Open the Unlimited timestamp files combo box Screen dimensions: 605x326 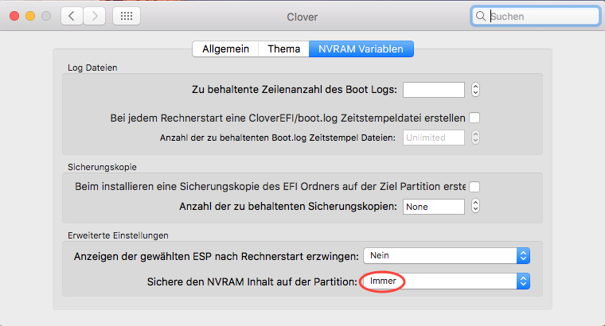coord(434,138)
